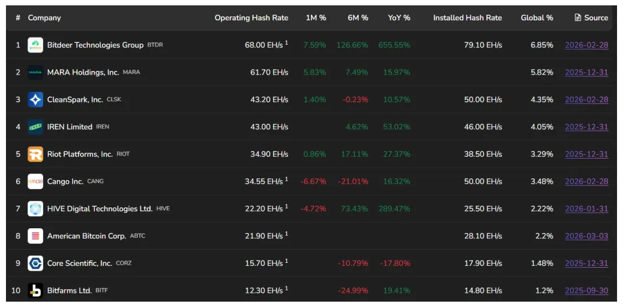Open Bitdeer source link 2026-02-28
Screen dimensions: 623x307
587,45
